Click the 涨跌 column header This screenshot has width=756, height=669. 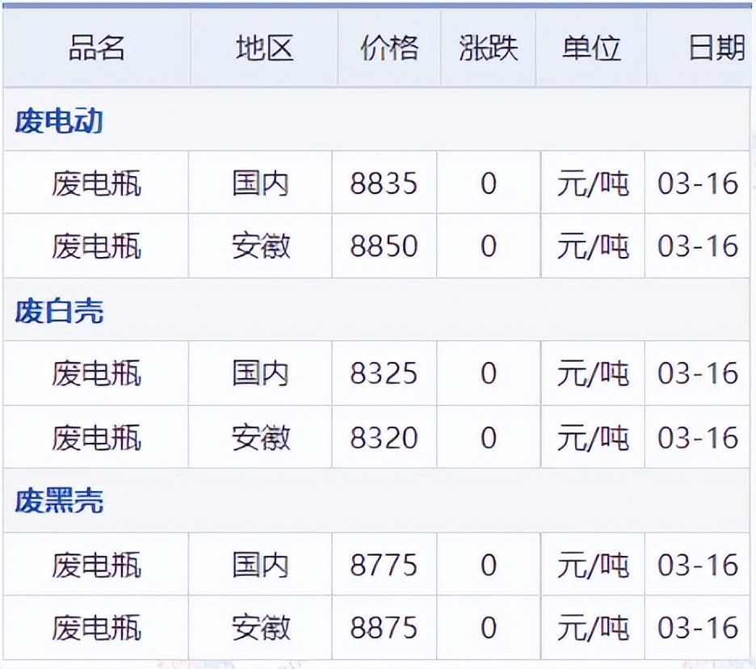pos(488,48)
